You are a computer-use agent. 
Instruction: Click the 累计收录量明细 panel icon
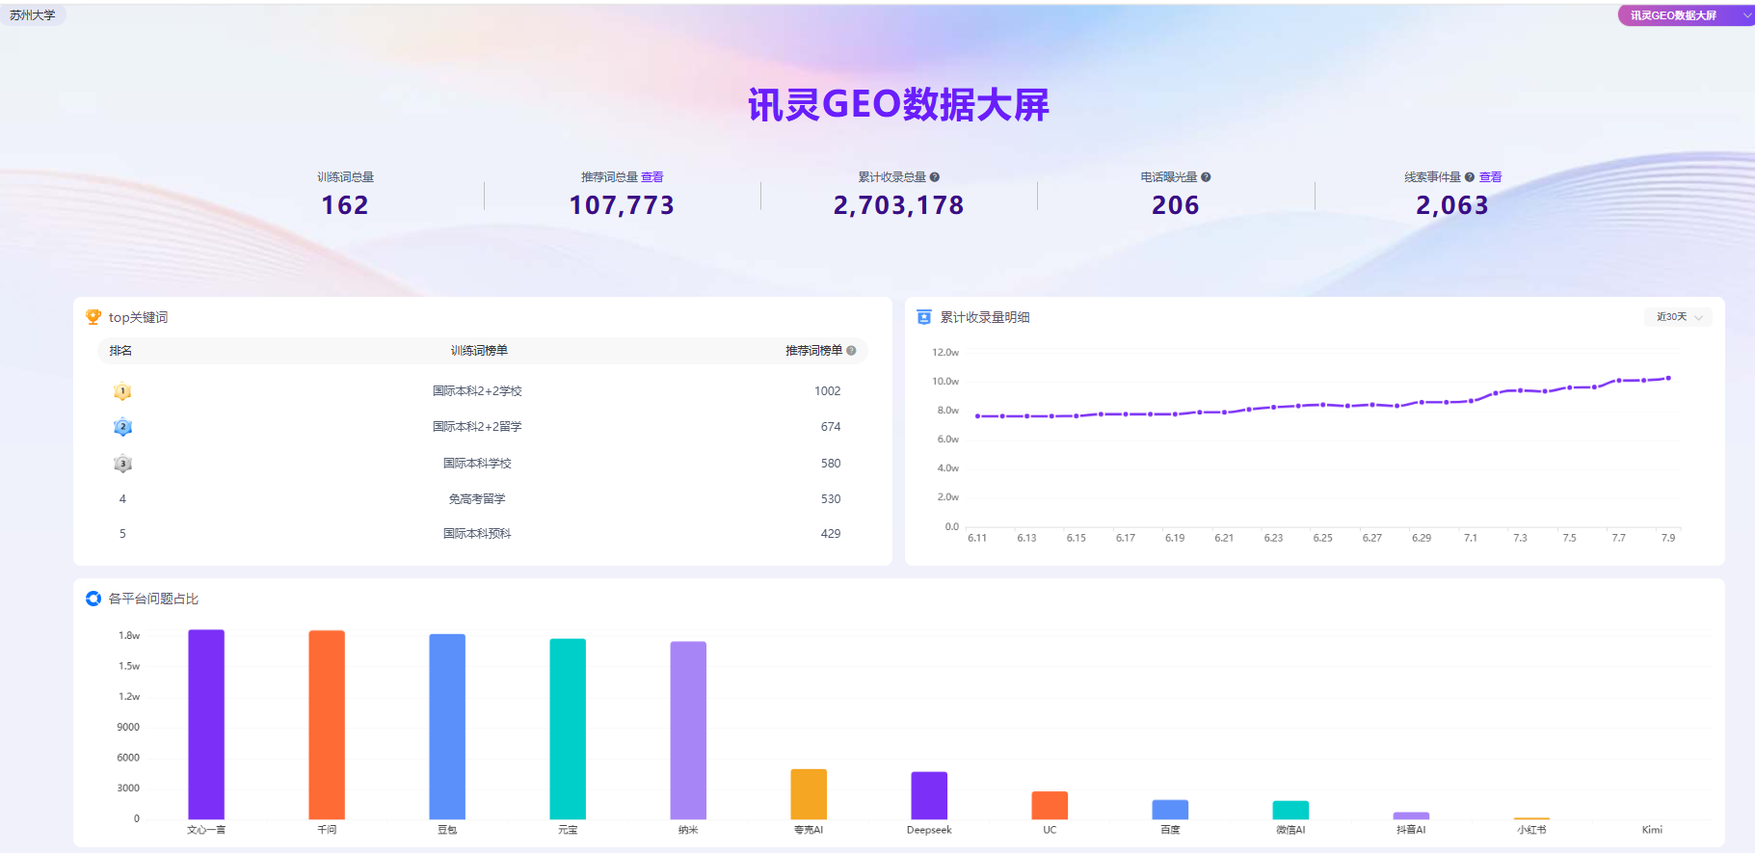click(924, 317)
